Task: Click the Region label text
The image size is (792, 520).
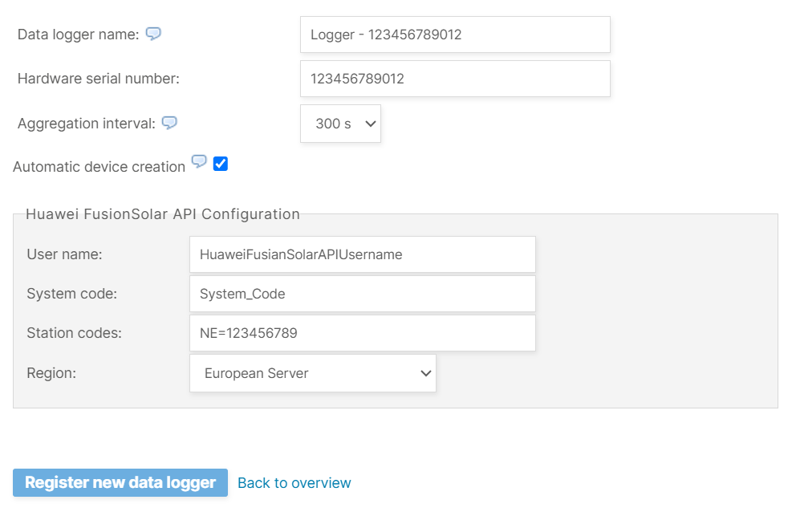Action: click(x=51, y=373)
